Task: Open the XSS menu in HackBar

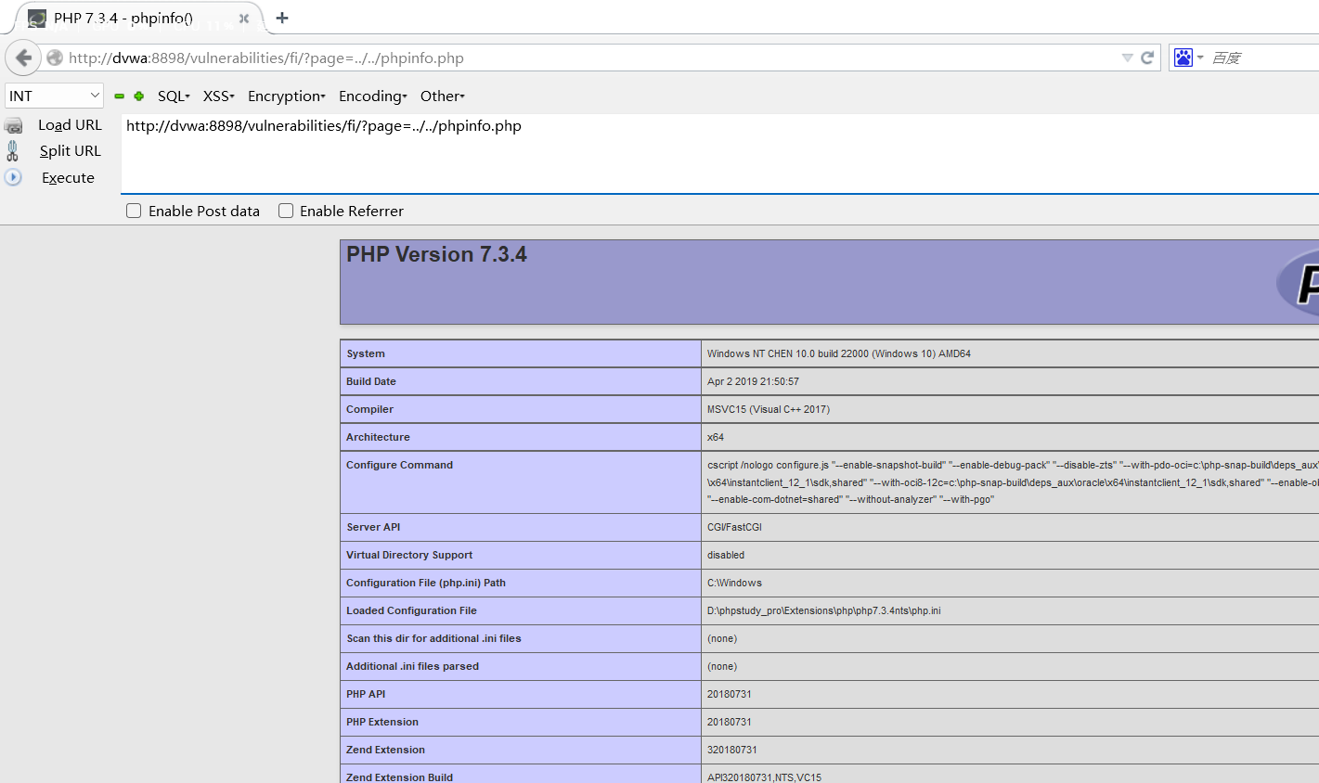Action: click(218, 96)
